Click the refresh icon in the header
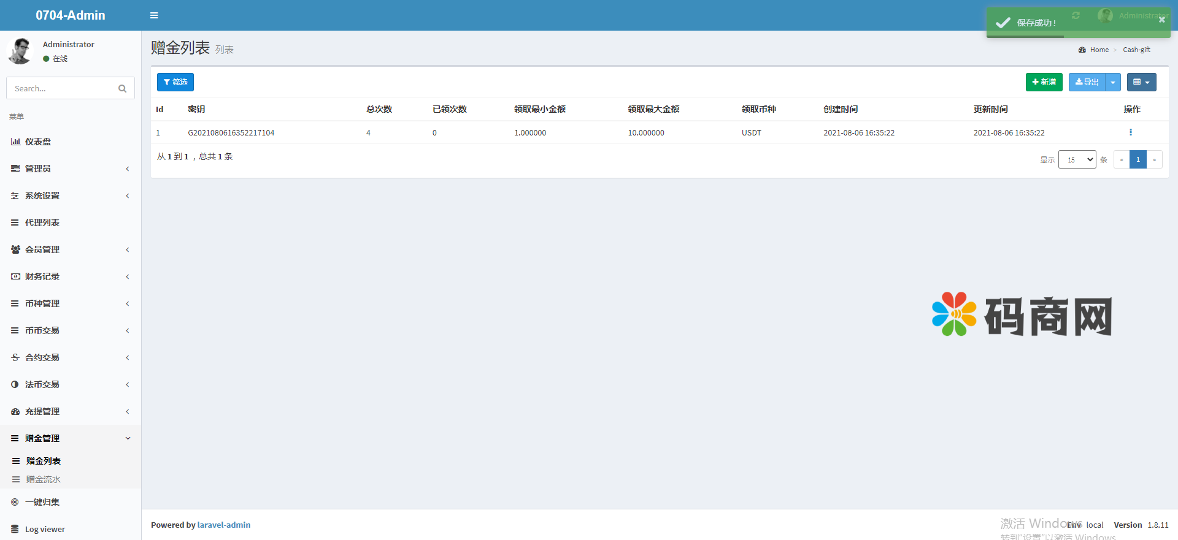Image resolution: width=1178 pixels, height=540 pixels. point(1076,15)
